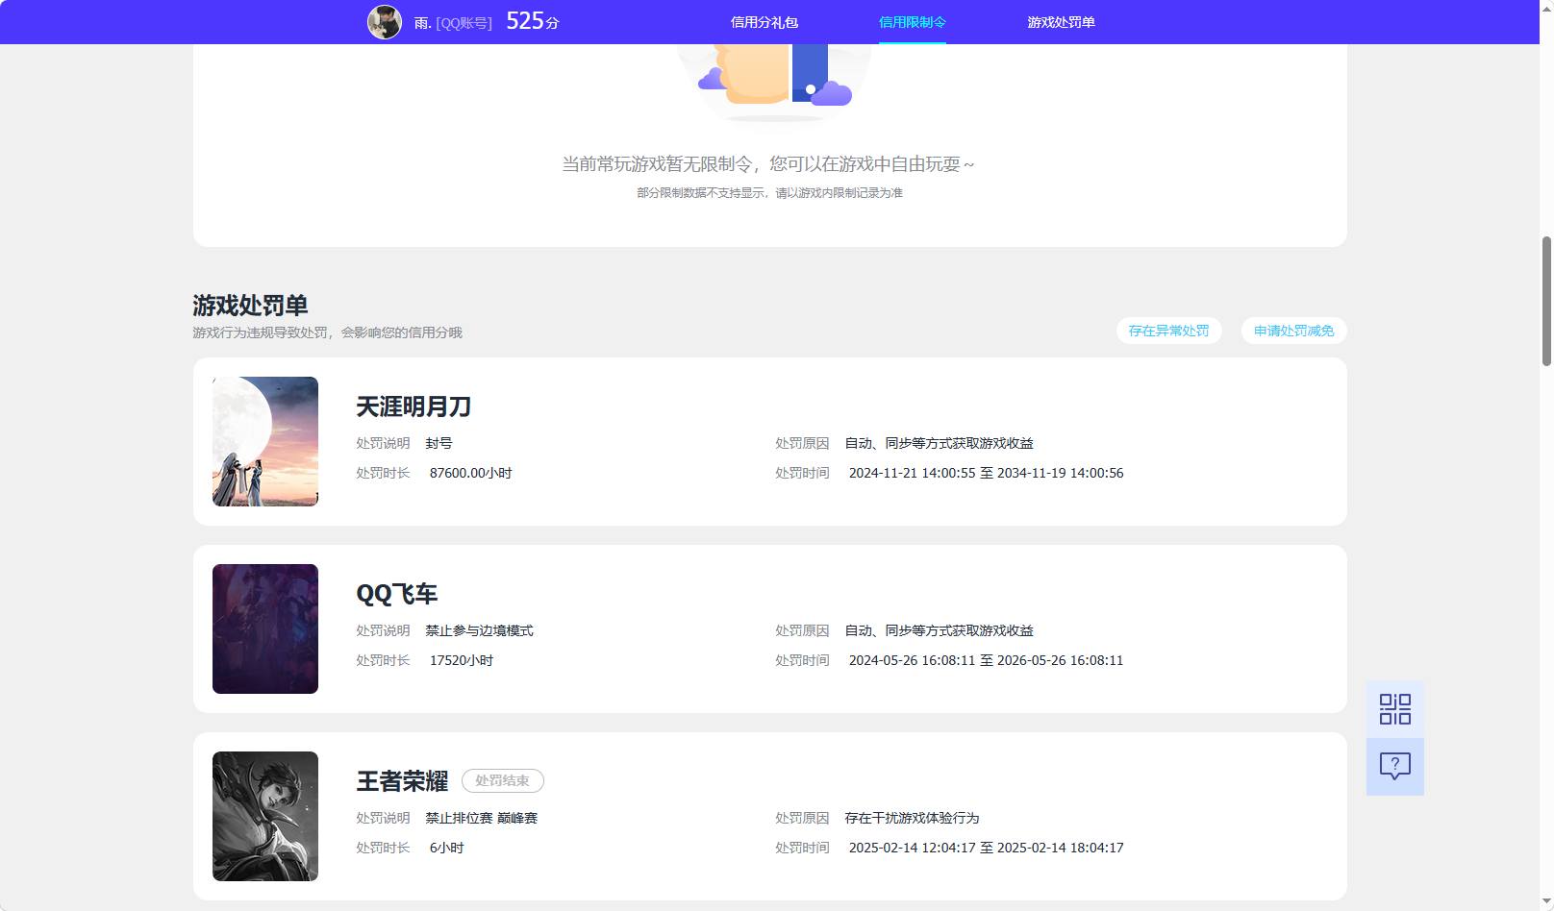This screenshot has height=911, width=1554.
Task: Click the 王者荣耀 title
Action: (402, 781)
